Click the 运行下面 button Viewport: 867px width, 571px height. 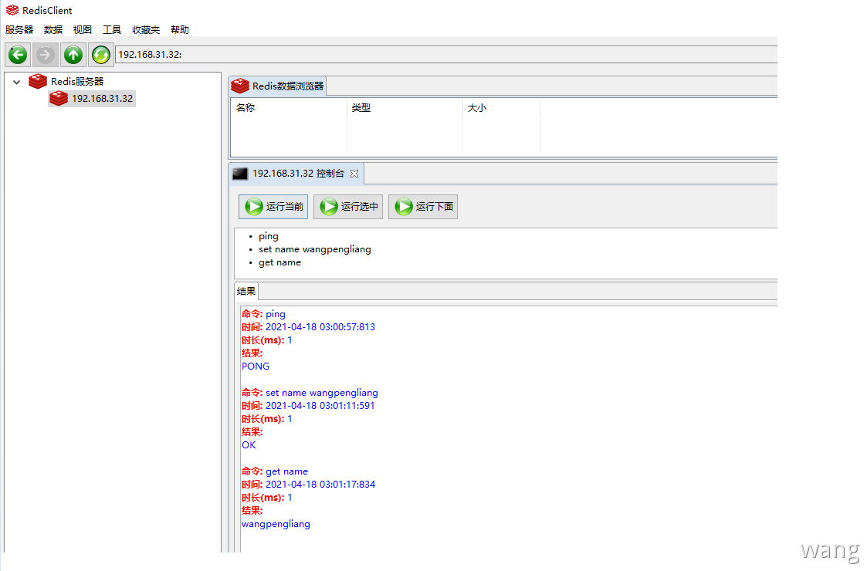tap(424, 207)
